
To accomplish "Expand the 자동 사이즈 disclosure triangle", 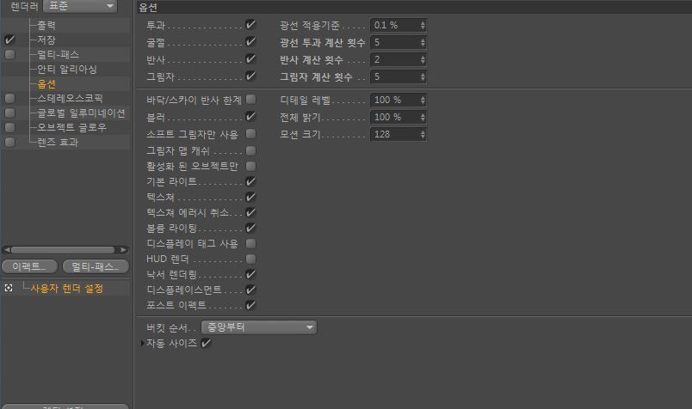I will pos(143,344).
